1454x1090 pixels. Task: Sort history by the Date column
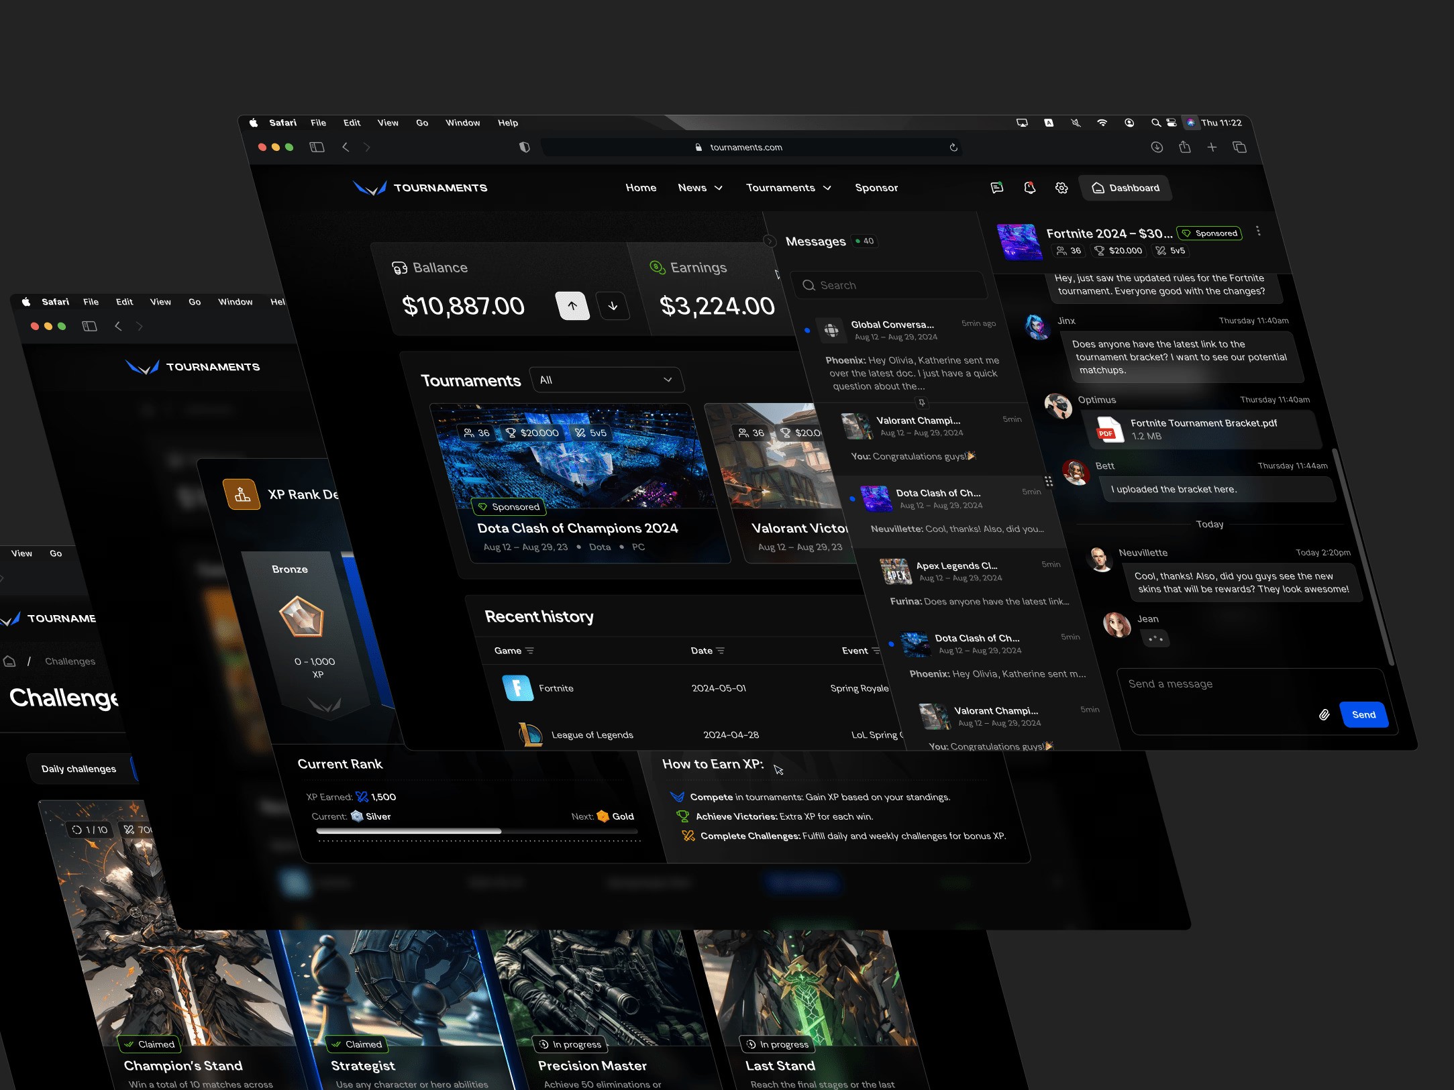(707, 651)
